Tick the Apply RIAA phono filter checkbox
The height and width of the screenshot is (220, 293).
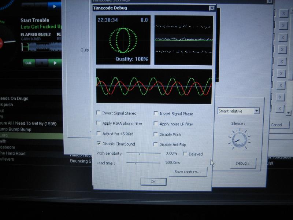coord(99,124)
